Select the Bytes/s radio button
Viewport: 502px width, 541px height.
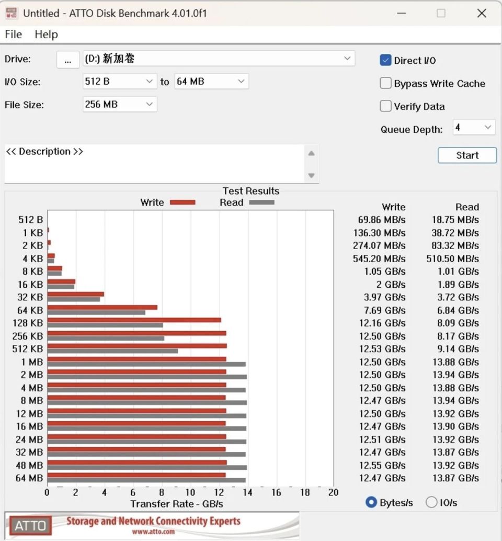pyautogui.click(x=371, y=502)
